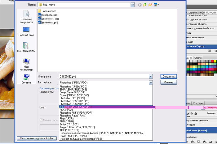Create a new folder with toolbar icon
Viewport: 217px width, 144px height.
coord(150,5)
